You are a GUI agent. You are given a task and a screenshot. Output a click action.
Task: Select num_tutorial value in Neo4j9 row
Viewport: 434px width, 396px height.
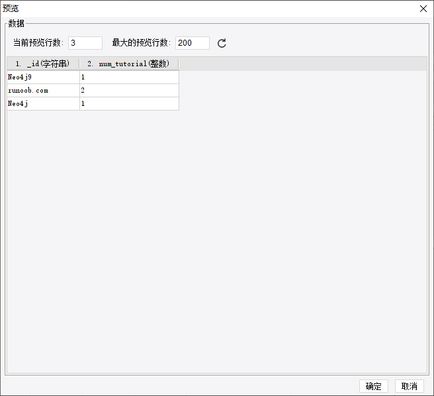point(129,77)
